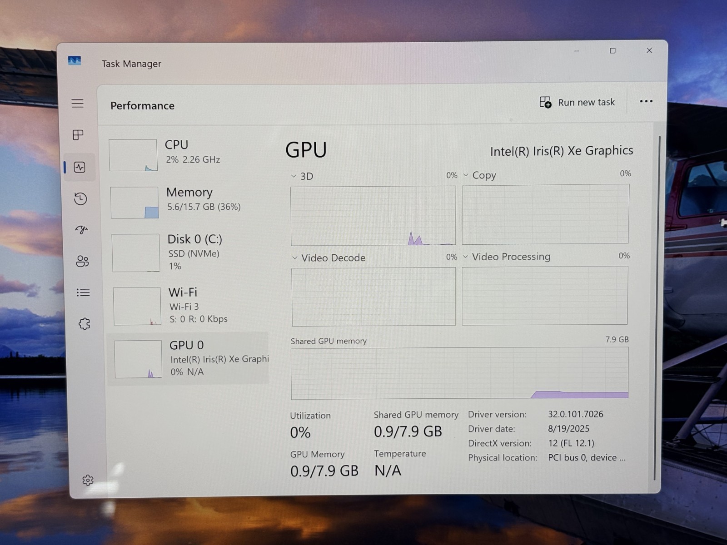Click the Shared GPU memory graph
The width and height of the screenshot is (727, 545).
(460, 373)
